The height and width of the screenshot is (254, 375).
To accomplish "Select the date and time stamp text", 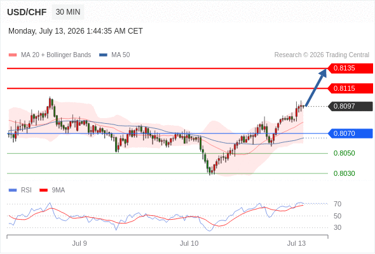I will point(76,31).
